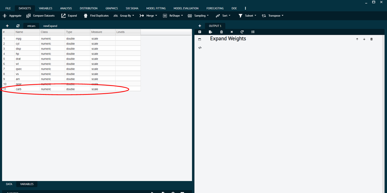
Task: Show the code for Expand Weights output
Action: pos(200,48)
